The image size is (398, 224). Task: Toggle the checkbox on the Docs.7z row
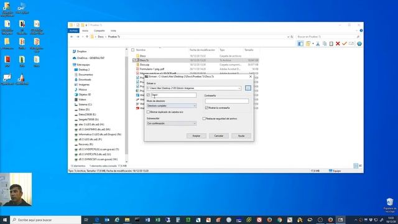coord(134,60)
